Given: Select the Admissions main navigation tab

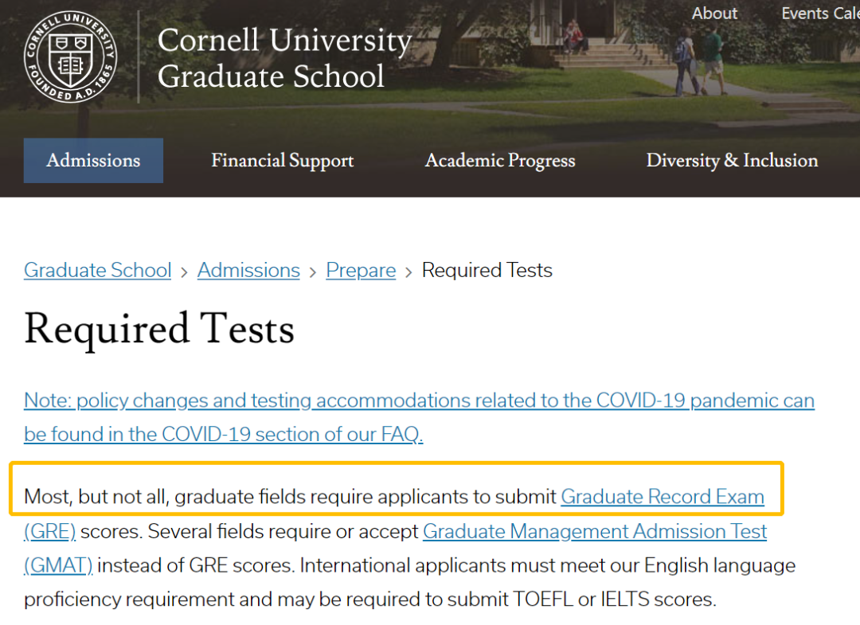Looking at the screenshot, I should (x=93, y=161).
